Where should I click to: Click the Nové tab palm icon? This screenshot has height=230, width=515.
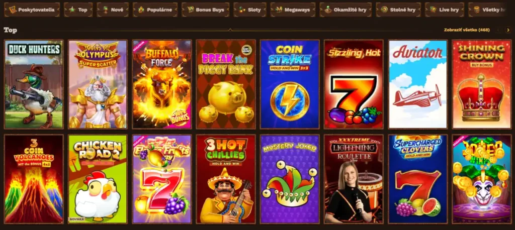(106, 10)
